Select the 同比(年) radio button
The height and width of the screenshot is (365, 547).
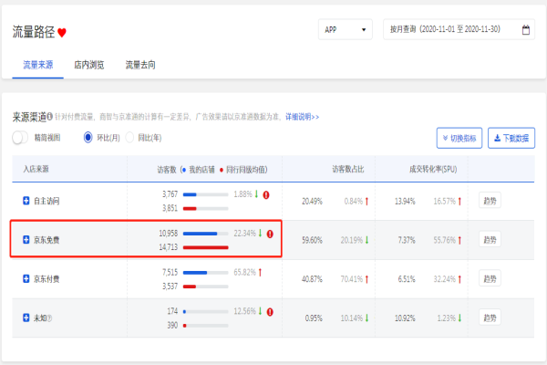click(x=130, y=138)
